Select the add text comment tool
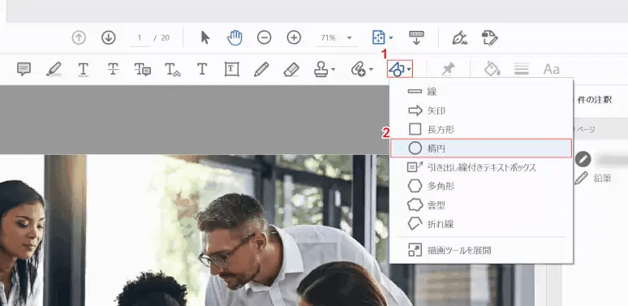The height and width of the screenshot is (306, 628). point(202,69)
